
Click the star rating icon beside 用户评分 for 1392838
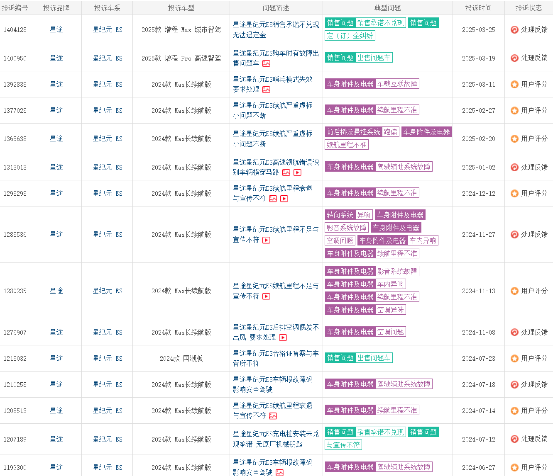click(514, 84)
